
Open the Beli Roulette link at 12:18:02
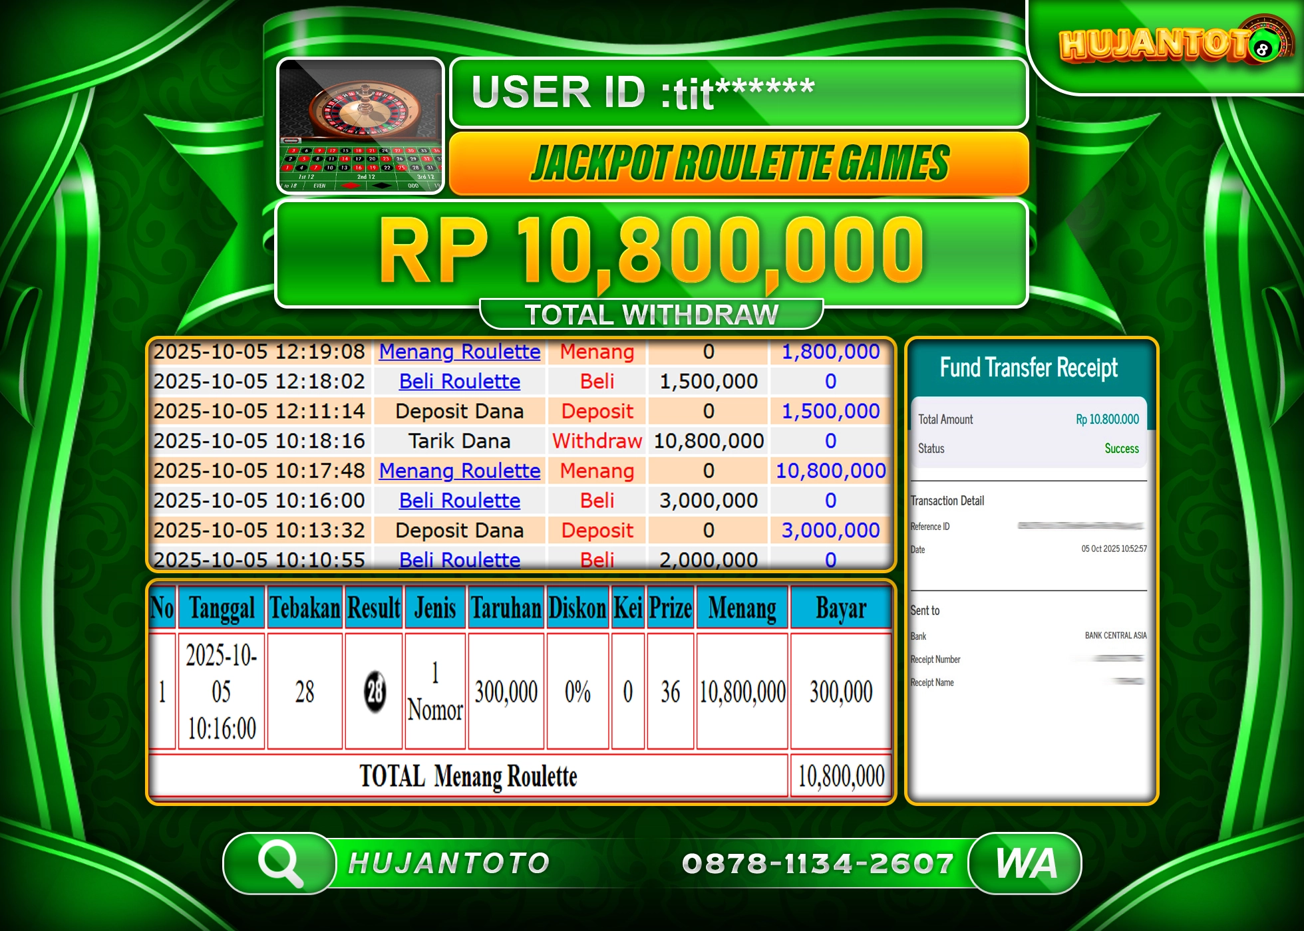coord(459,382)
